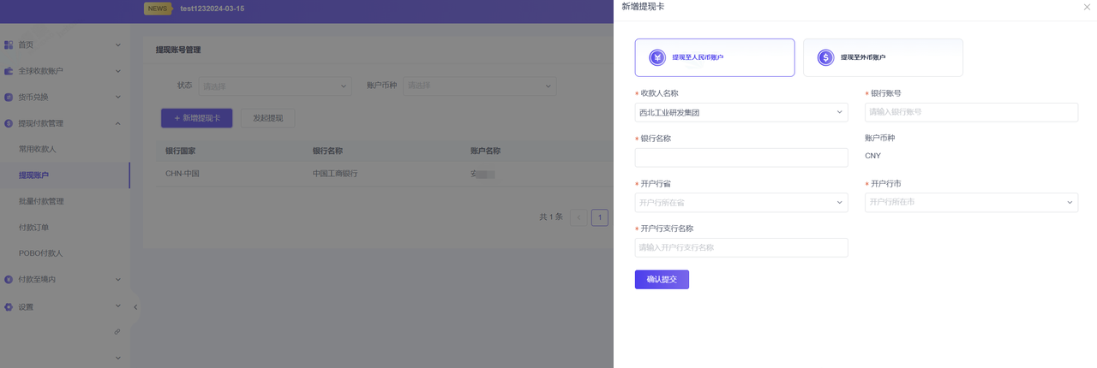Image resolution: width=1097 pixels, height=368 pixels.
Task: Select 提现至人民币账户 card option
Action: pos(715,57)
